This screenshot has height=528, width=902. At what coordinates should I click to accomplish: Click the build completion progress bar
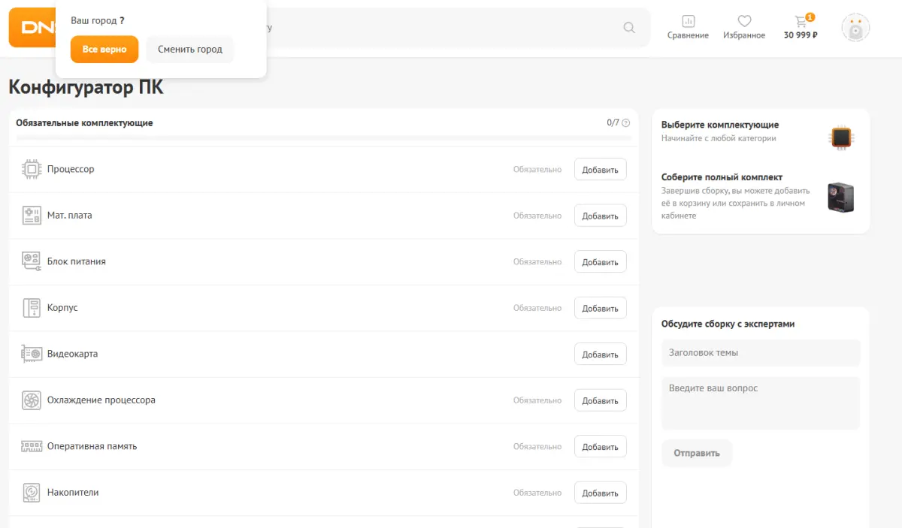tap(323, 138)
